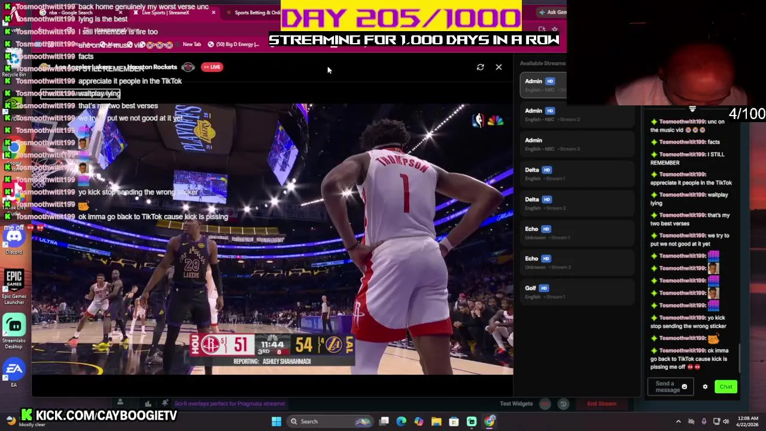Click the taskbar Search box
The height and width of the screenshot is (431, 766).
329,421
